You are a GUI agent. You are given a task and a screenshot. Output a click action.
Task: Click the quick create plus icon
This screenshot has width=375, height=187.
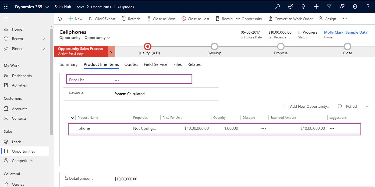(316, 7)
